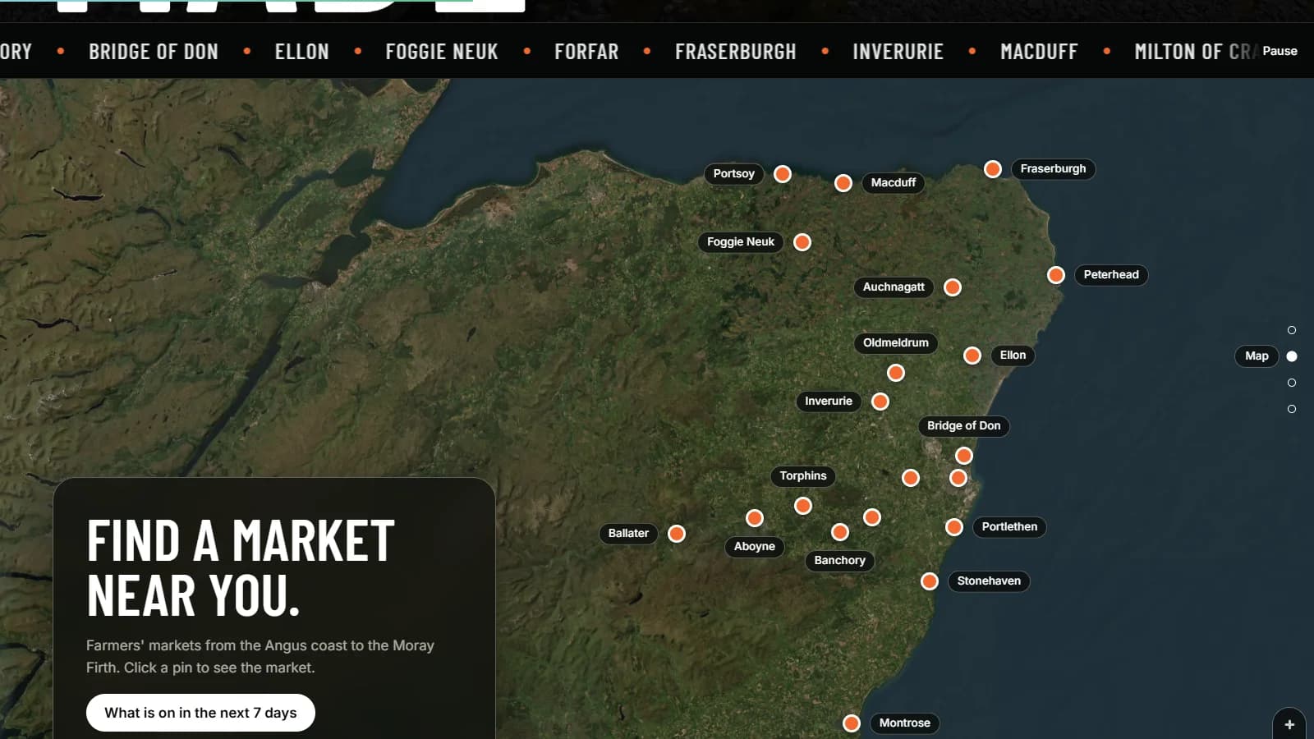Click What is on in the next 7 days

pos(200,713)
